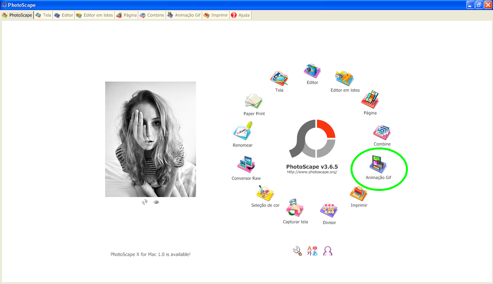Open the Página layout tool icon
493x284 pixels.
[x=370, y=101]
